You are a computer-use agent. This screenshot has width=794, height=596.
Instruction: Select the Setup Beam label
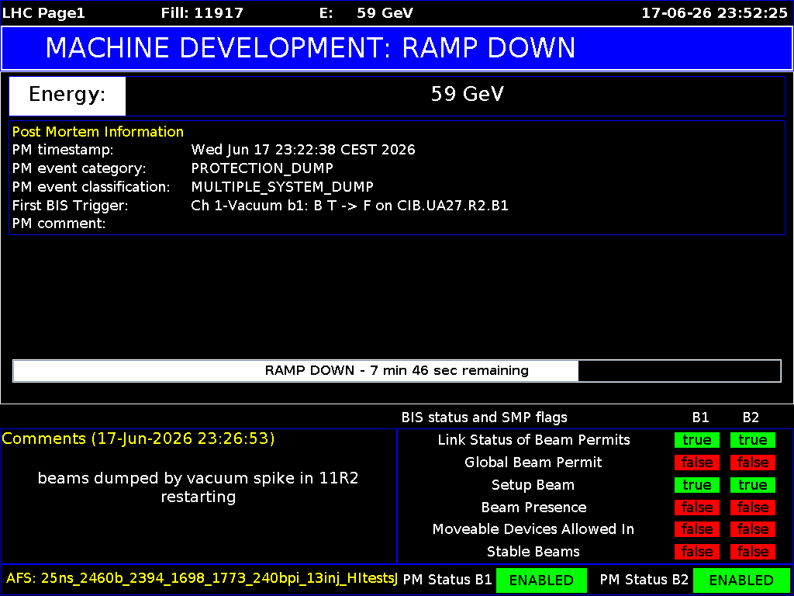tap(533, 485)
